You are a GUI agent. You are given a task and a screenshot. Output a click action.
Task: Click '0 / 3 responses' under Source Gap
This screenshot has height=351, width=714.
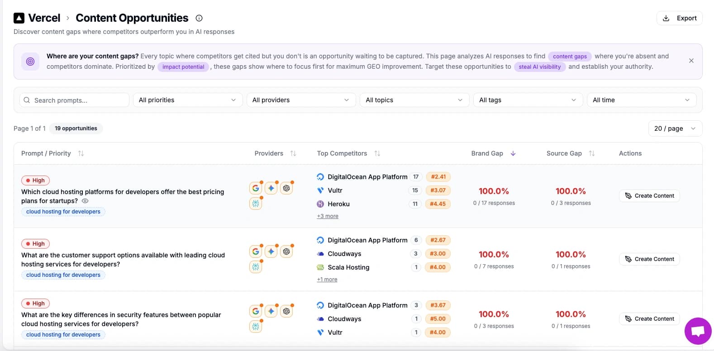pyautogui.click(x=571, y=203)
